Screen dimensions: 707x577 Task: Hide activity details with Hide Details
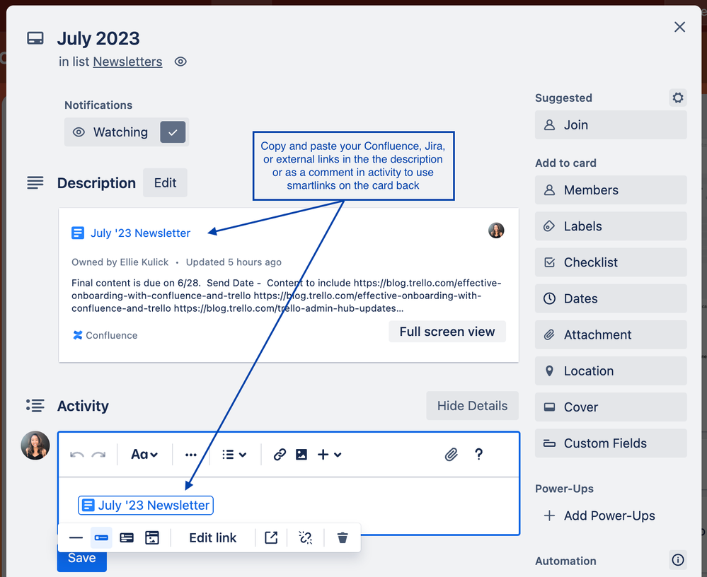472,406
